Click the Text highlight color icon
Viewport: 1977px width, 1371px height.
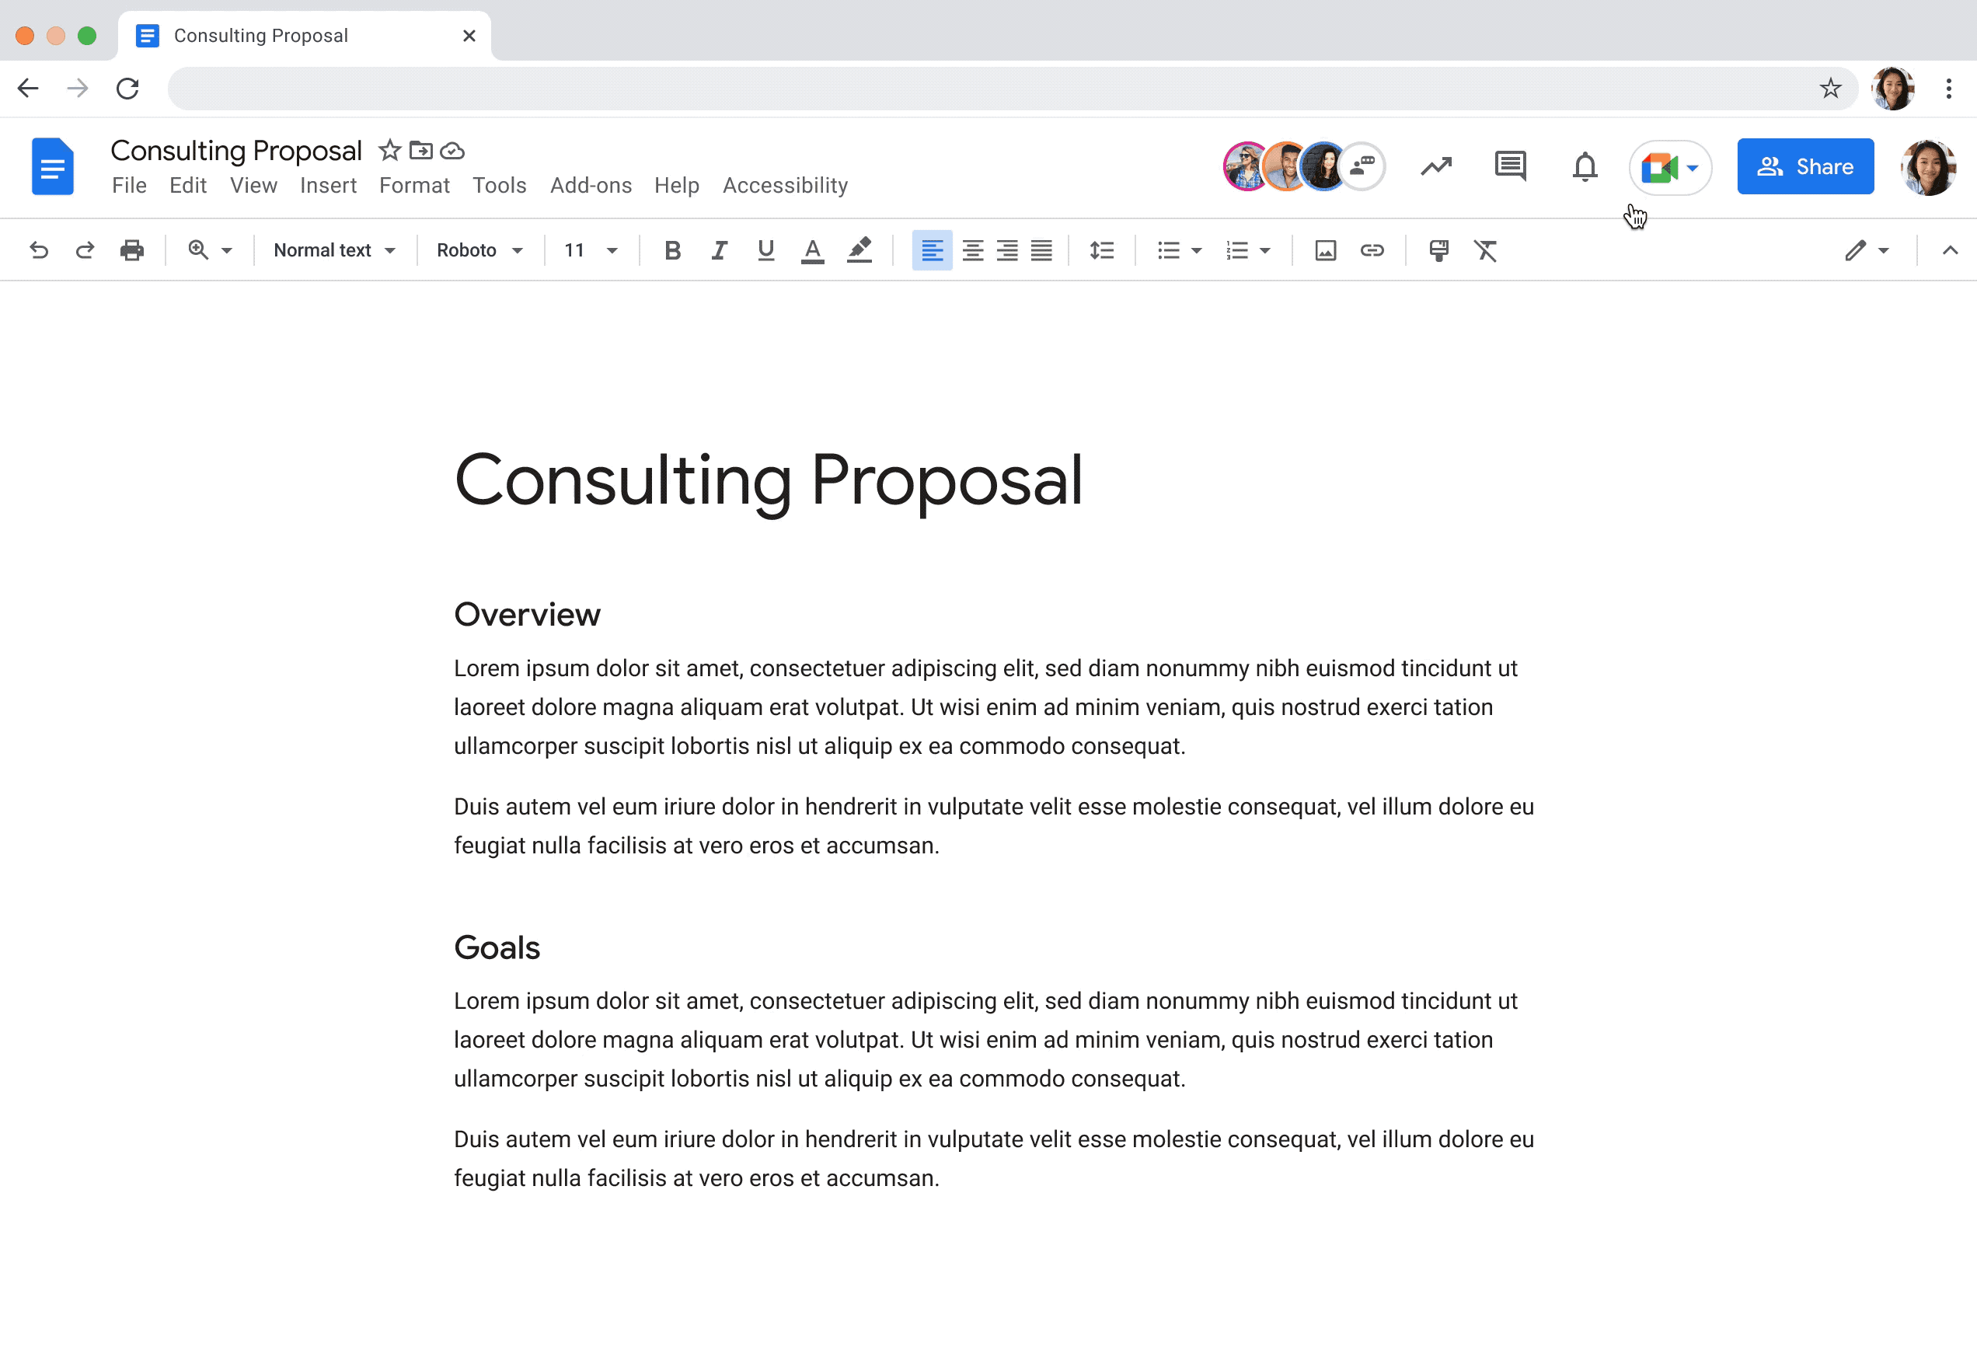click(x=859, y=251)
